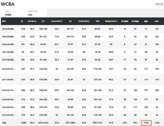Select the 2017-2018 season row label
This screenshot has width=164, height=126.
click(x=8, y=80)
